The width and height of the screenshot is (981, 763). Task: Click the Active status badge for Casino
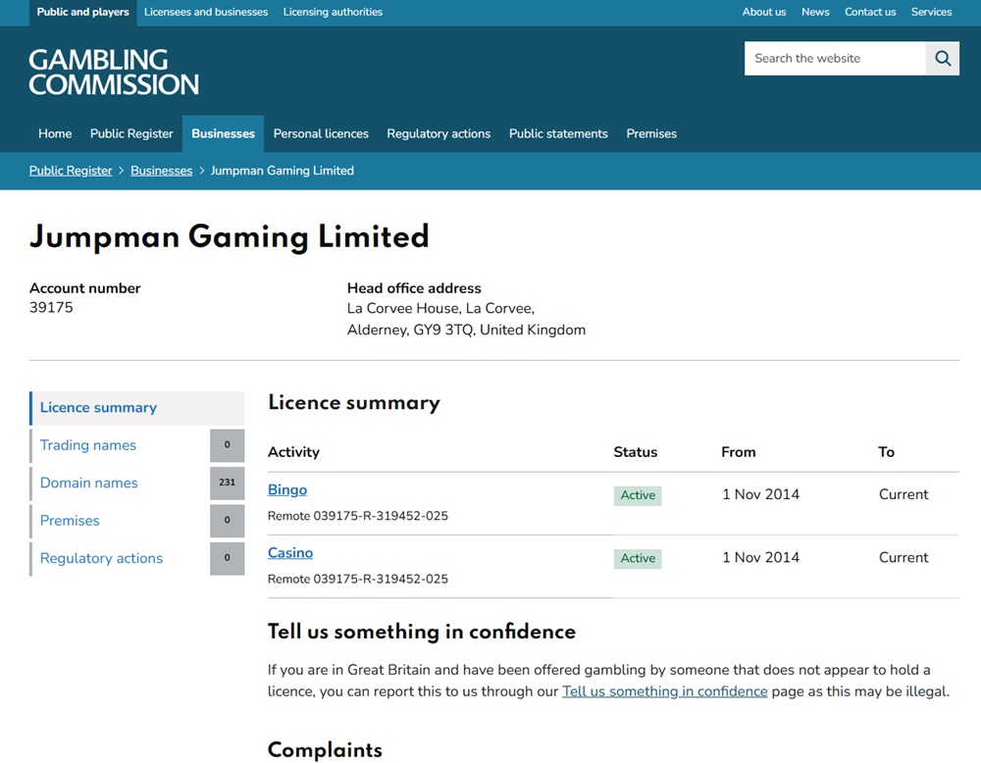(x=638, y=558)
